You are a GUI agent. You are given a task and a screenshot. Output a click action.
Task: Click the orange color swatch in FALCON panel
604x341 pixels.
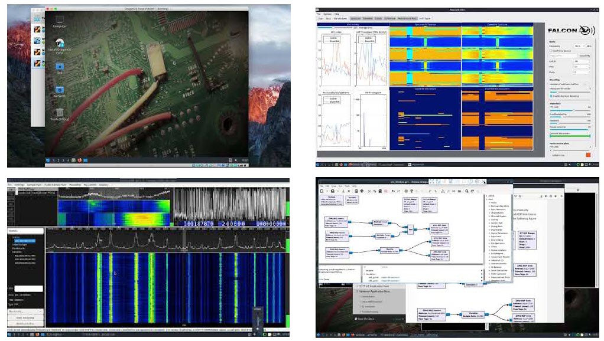coord(588,155)
